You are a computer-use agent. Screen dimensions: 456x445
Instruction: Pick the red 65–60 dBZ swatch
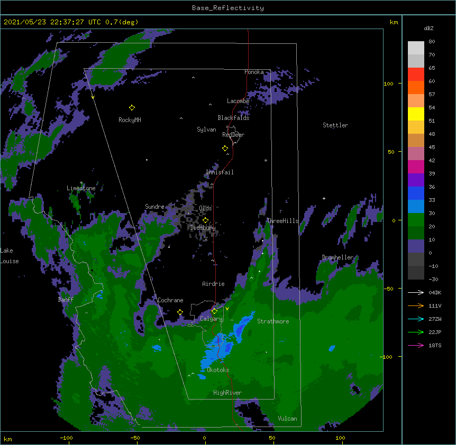point(416,75)
